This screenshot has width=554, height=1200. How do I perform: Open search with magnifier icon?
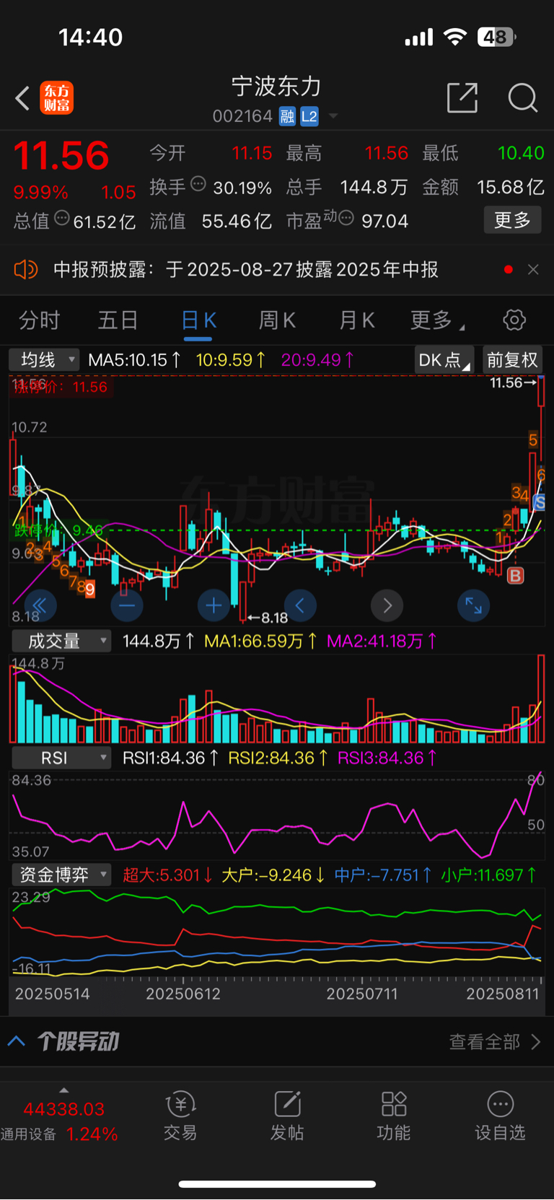tap(522, 97)
